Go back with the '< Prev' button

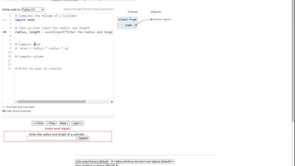pyautogui.click(x=51, y=123)
